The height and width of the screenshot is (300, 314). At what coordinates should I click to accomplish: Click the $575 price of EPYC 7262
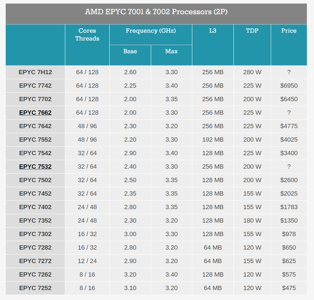coord(289,274)
